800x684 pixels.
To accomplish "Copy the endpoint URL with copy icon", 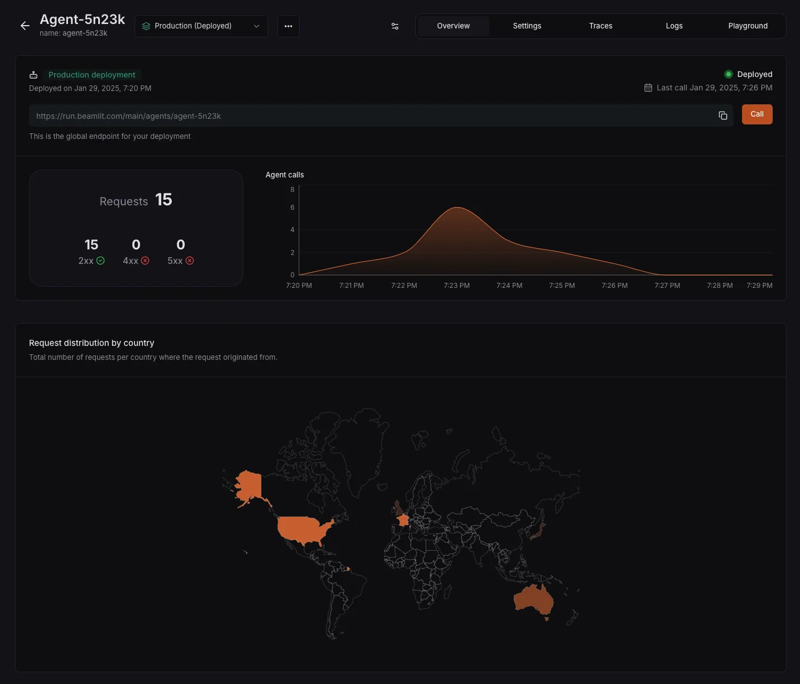I will 723,115.
